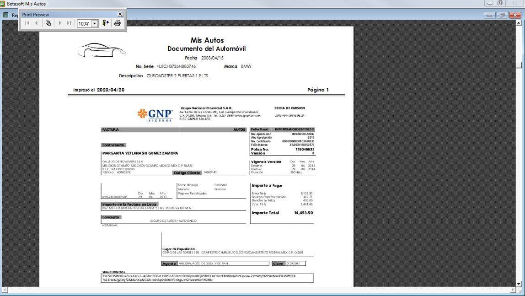
Task: Click the Betasoft Mis Autos app icon
Action: click(x=2, y=4)
